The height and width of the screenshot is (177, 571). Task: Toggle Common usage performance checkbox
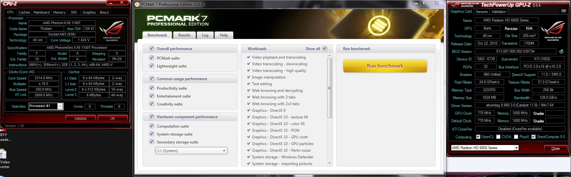point(152,79)
